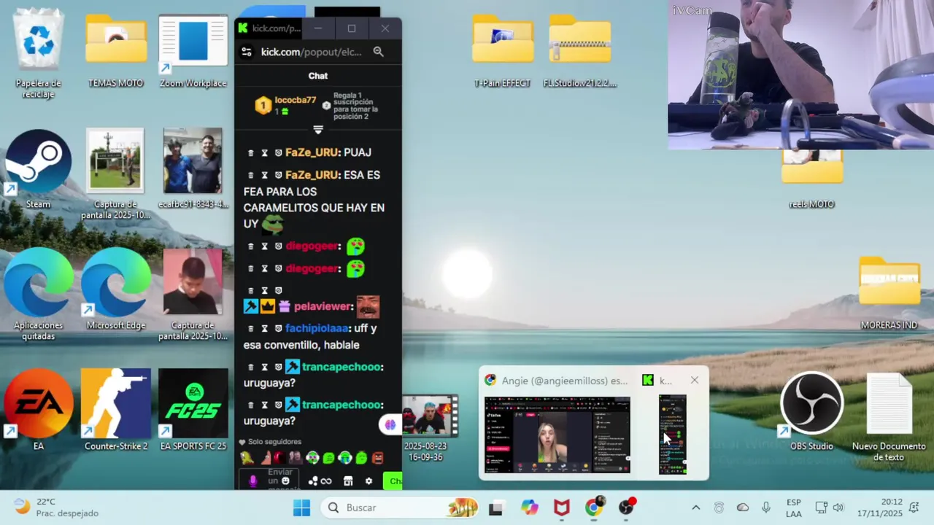This screenshot has width=934, height=525.
Task: Open Copilot from the taskbar
Action: pos(530,507)
